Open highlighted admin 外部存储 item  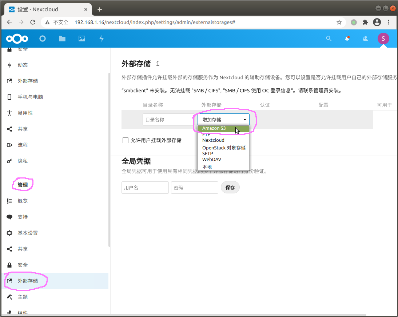[56, 281]
